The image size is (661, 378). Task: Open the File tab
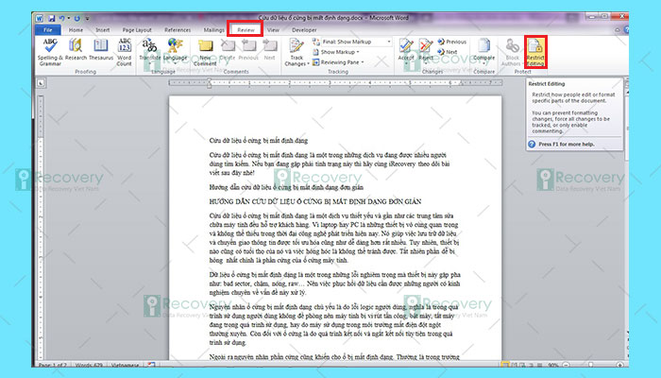[x=48, y=30]
